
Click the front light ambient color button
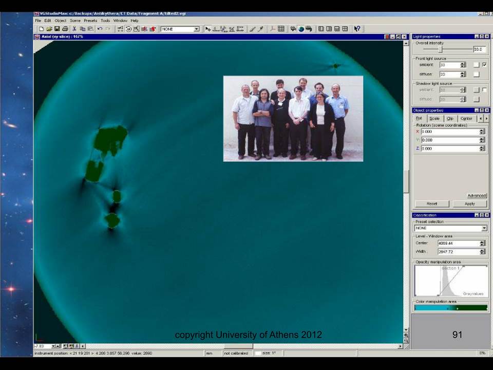[x=477, y=65]
